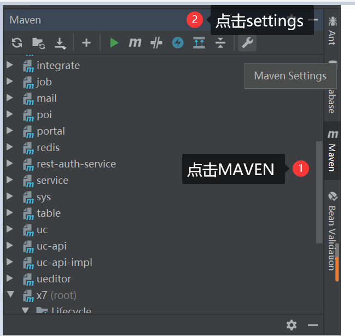Expand the mail module node
355x336 pixels.
coord(10,97)
